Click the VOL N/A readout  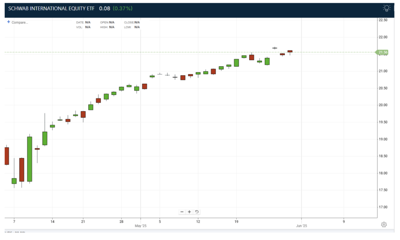pos(83,27)
